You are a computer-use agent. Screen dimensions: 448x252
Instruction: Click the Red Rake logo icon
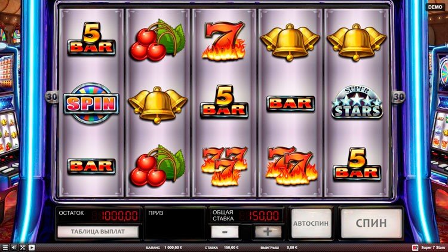[x=415, y=248]
